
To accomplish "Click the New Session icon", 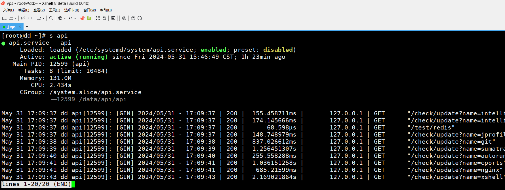I will pyautogui.click(x=4, y=18).
